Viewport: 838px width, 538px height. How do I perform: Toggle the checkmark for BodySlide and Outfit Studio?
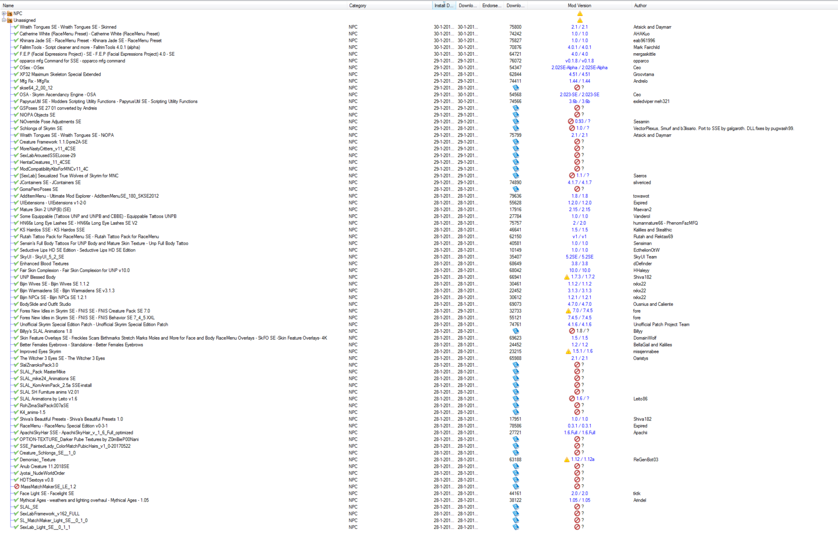[x=16, y=304]
